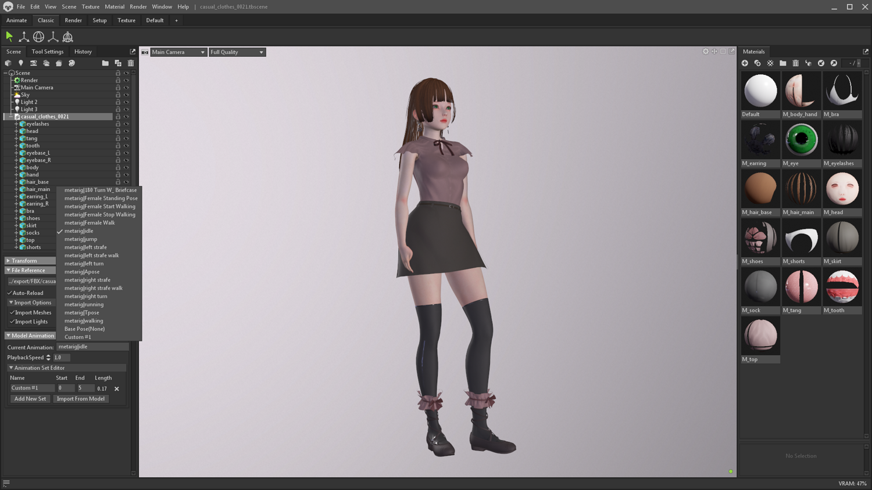Uncheck Import Meshes option
This screenshot has width=872, height=490.
coord(12,312)
